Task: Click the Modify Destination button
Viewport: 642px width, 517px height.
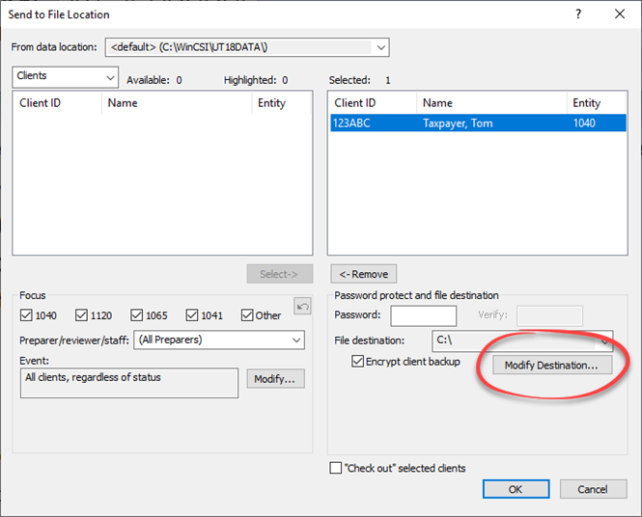Action: pos(551,366)
